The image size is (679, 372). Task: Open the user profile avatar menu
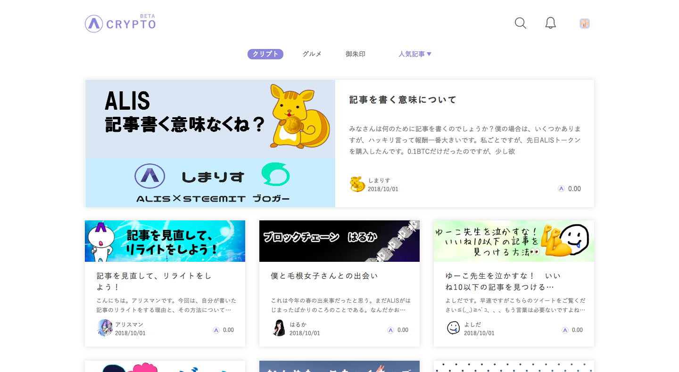(x=585, y=24)
